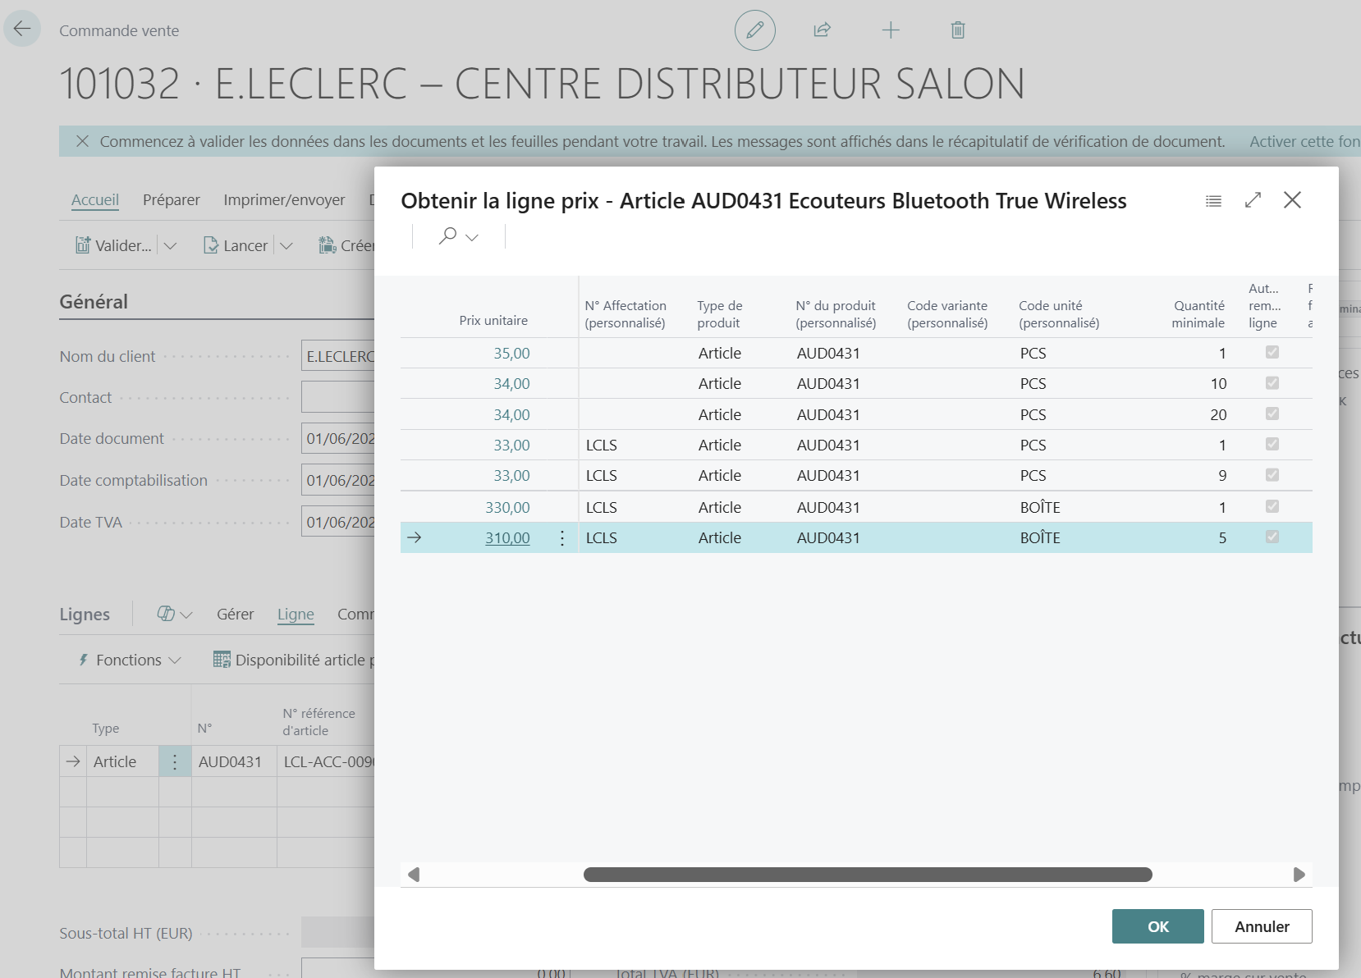Open the 330,00 unit price link

pyautogui.click(x=507, y=507)
